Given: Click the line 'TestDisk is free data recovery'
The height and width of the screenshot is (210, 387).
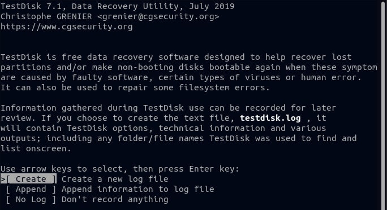Looking at the screenshot, I should 77,57.
